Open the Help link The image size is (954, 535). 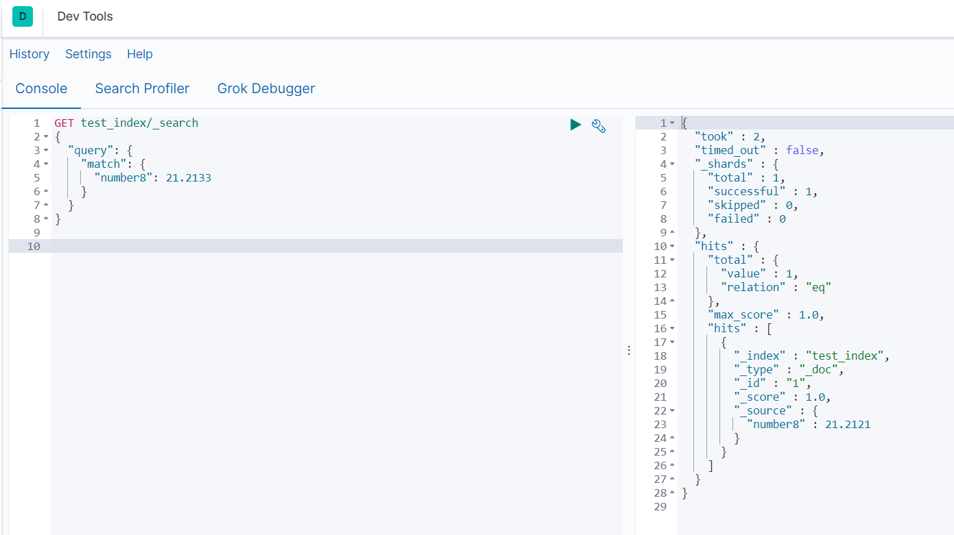point(140,54)
